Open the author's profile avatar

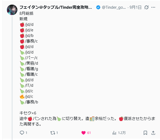(12, 10)
